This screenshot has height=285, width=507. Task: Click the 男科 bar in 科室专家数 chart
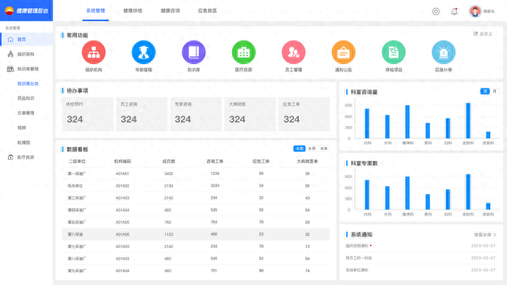[x=428, y=202]
